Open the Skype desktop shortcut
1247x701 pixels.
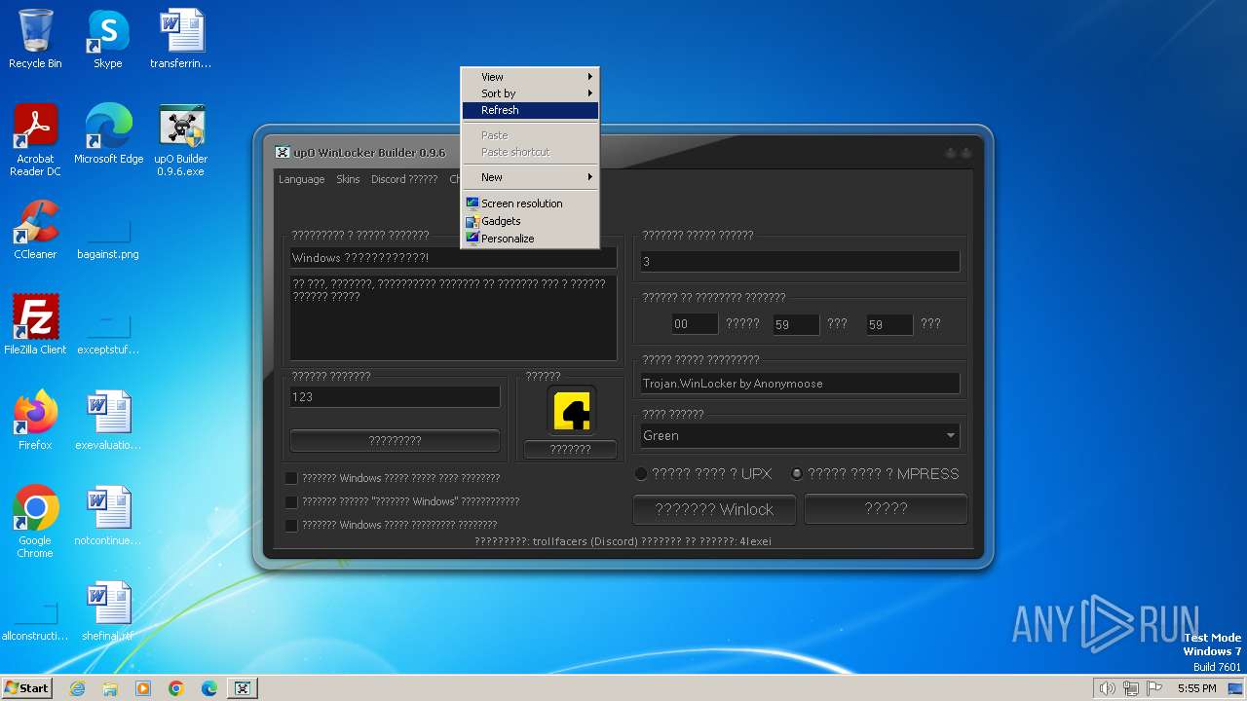pyautogui.click(x=107, y=39)
